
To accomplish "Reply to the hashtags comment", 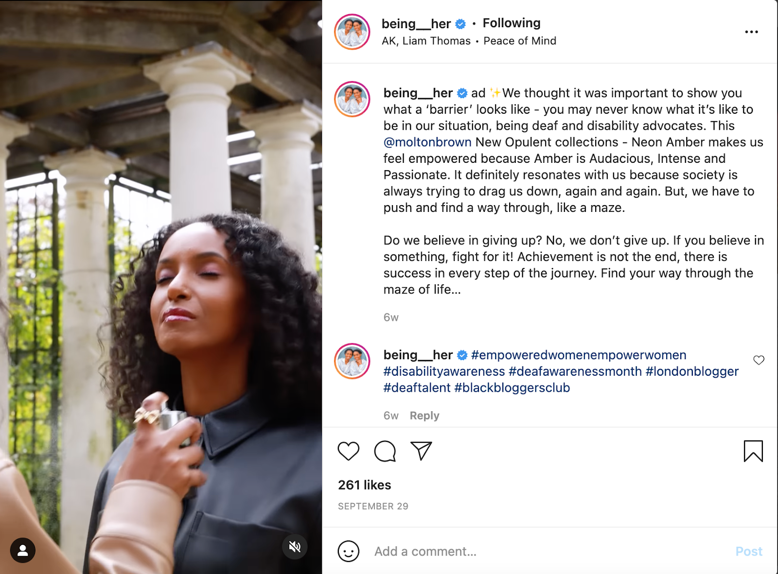I will 424,416.
